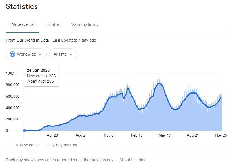The height and width of the screenshot is (166, 234).
Task: Click the Statistics heading
Action: (x=22, y=7)
